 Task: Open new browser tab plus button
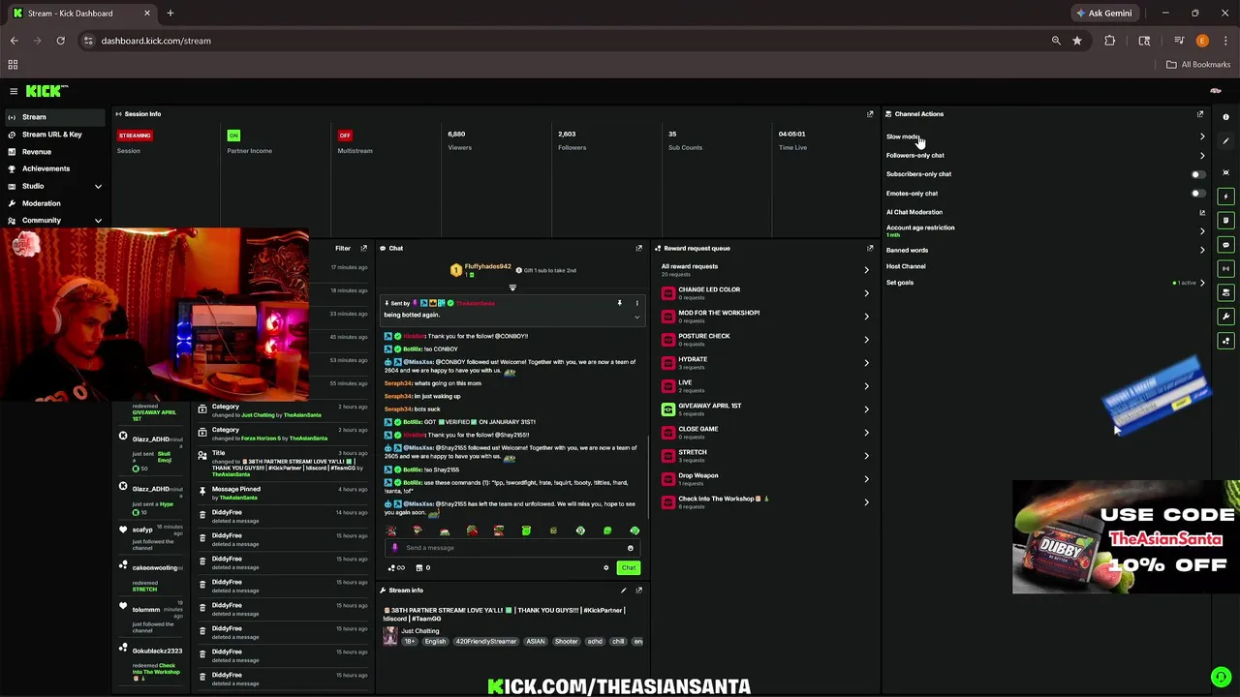170,14
